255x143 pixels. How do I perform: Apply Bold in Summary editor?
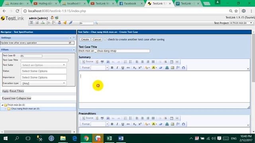[x=112, y=68]
